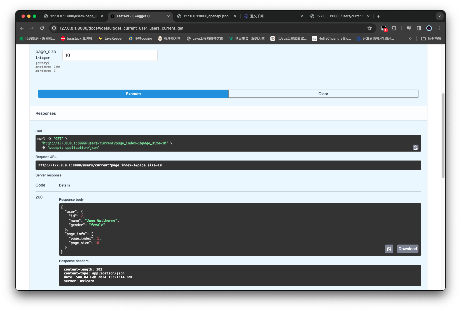
Task: Open the 项目主页 | 编码人生 bookmark
Action: click(247, 39)
